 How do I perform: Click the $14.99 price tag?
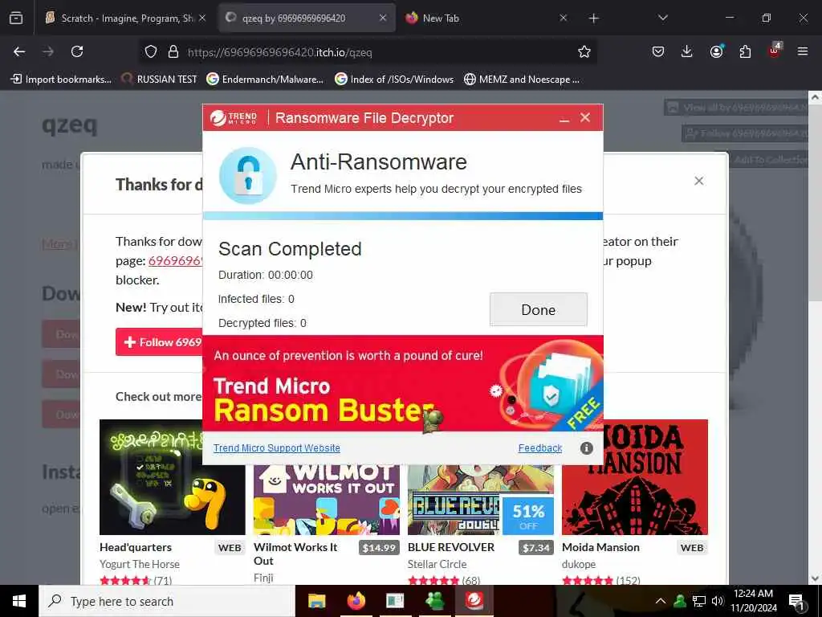pyautogui.click(x=379, y=548)
